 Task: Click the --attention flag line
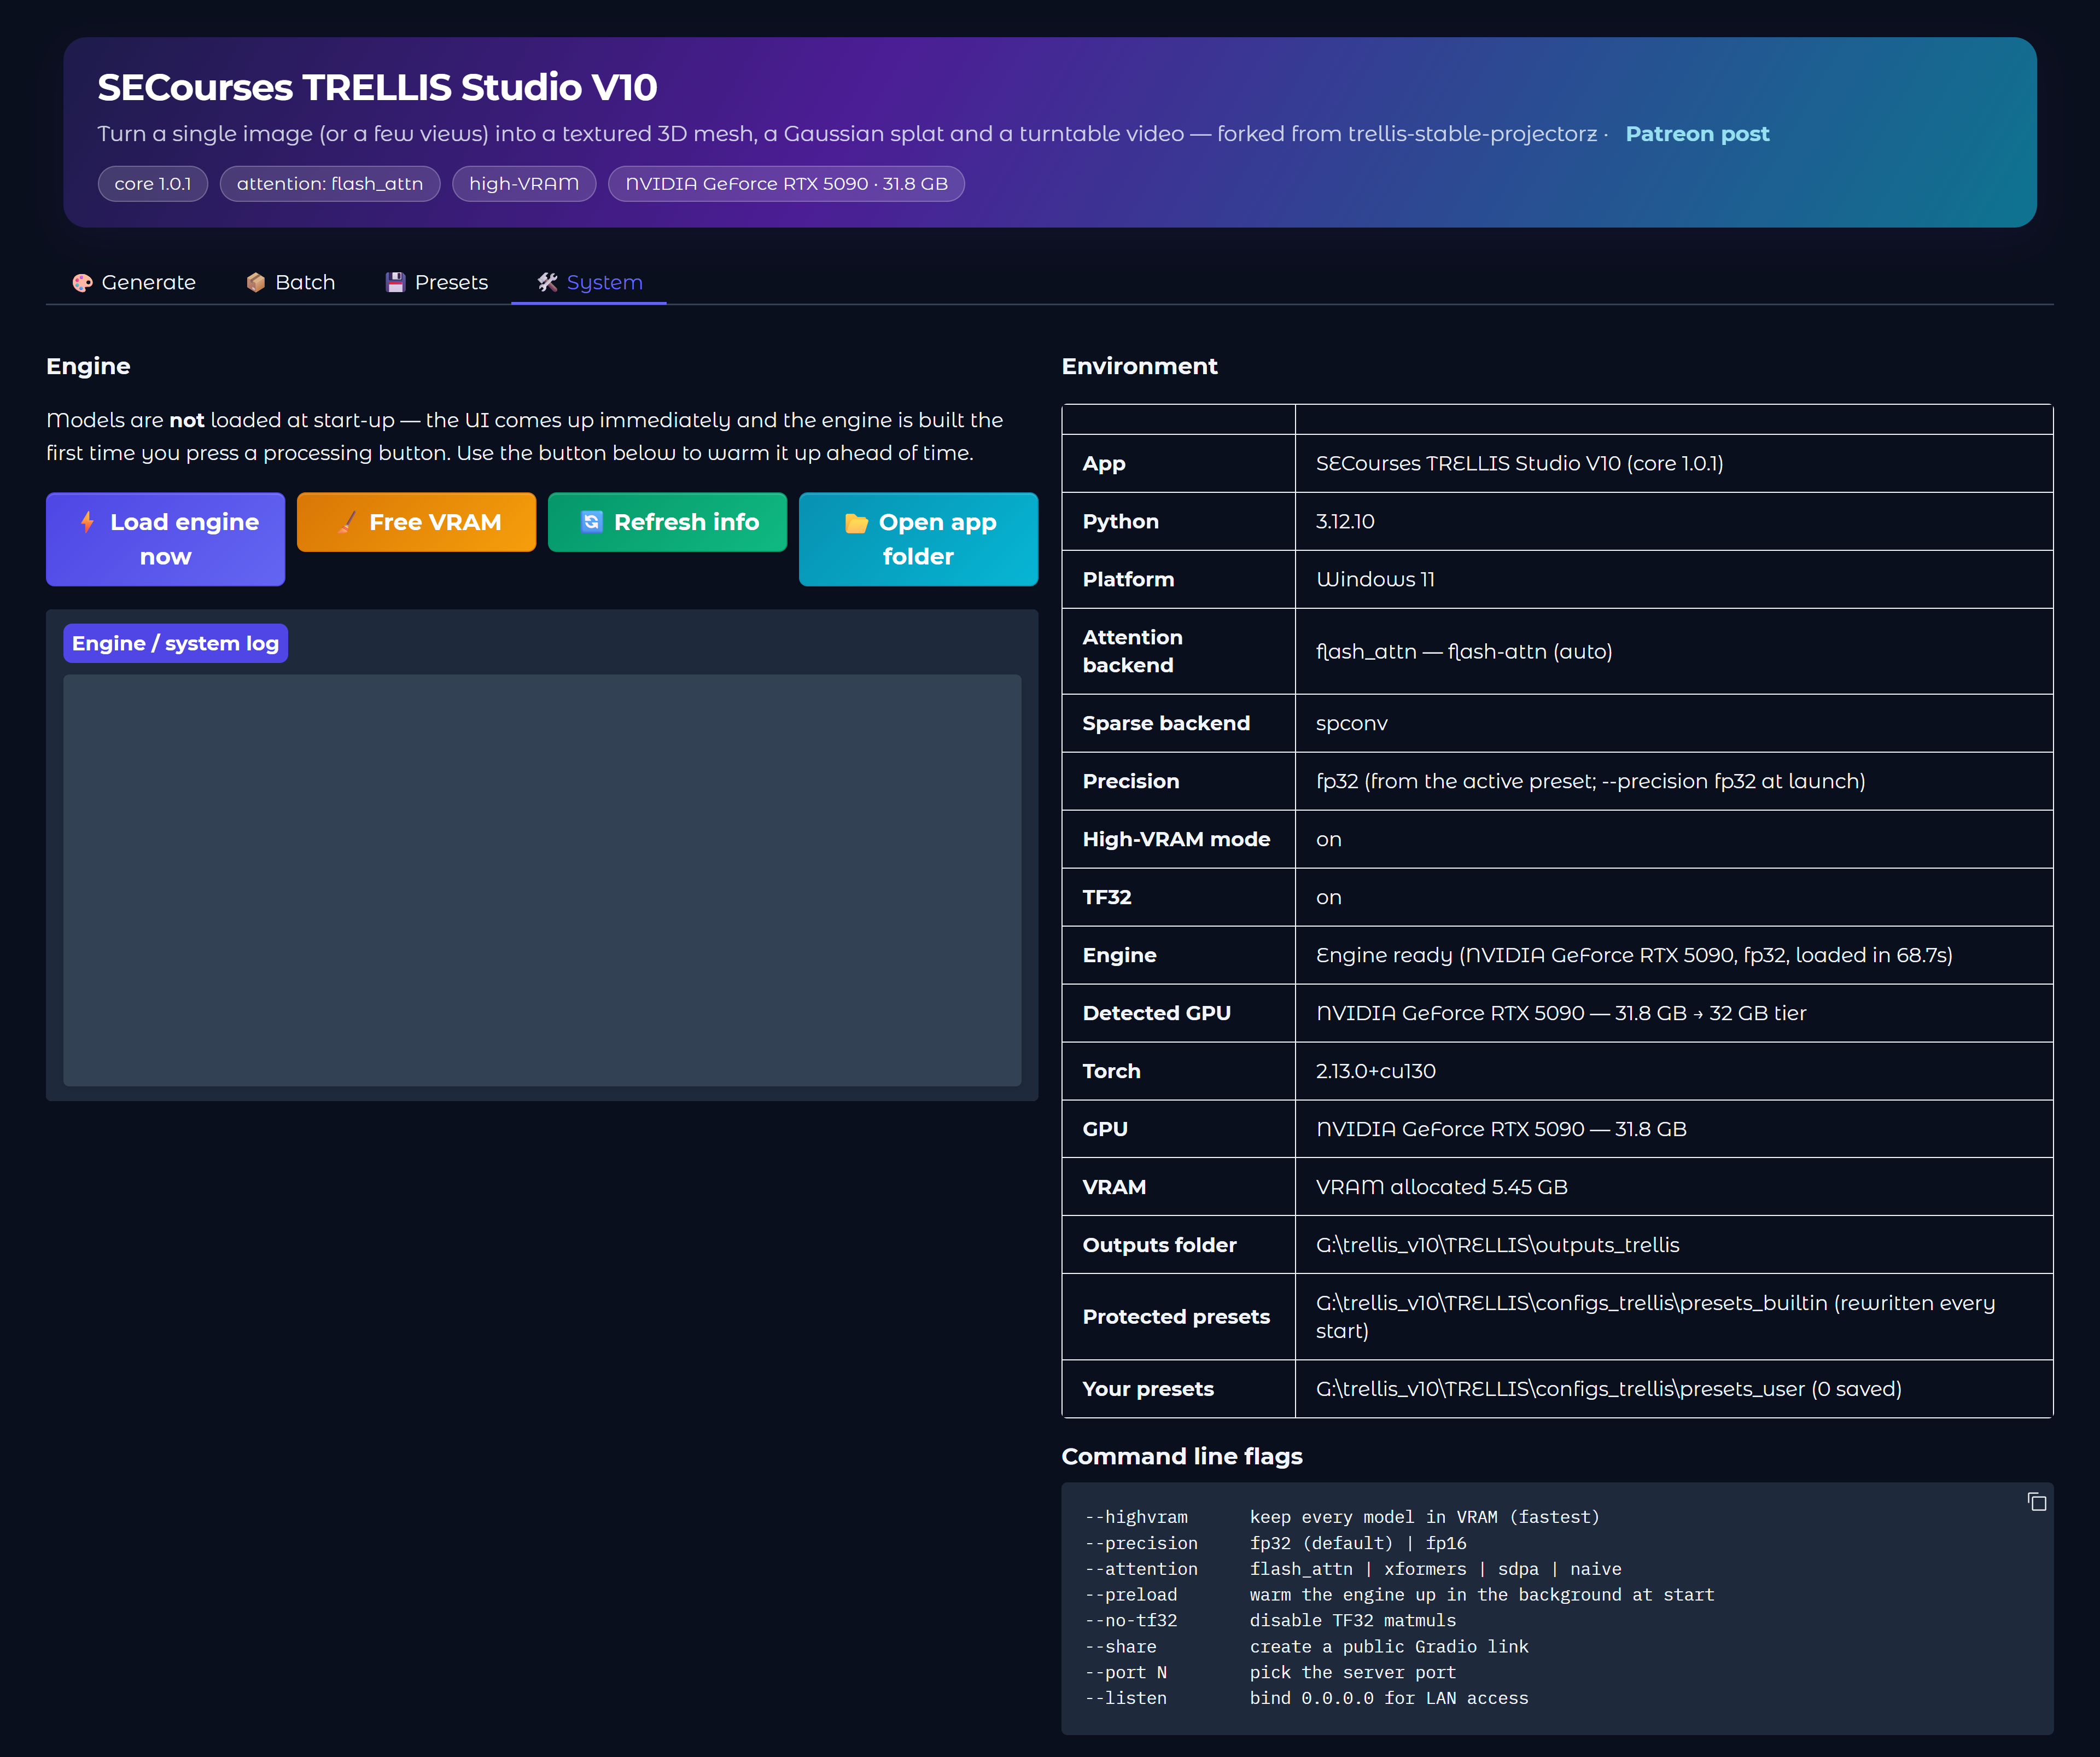[1353, 1570]
